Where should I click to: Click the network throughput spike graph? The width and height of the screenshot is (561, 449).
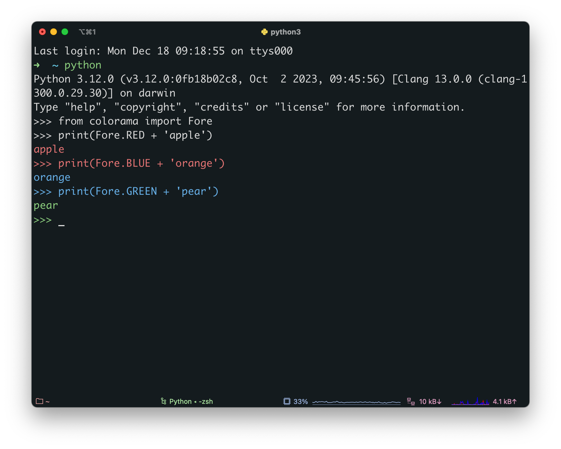point(470,401)
